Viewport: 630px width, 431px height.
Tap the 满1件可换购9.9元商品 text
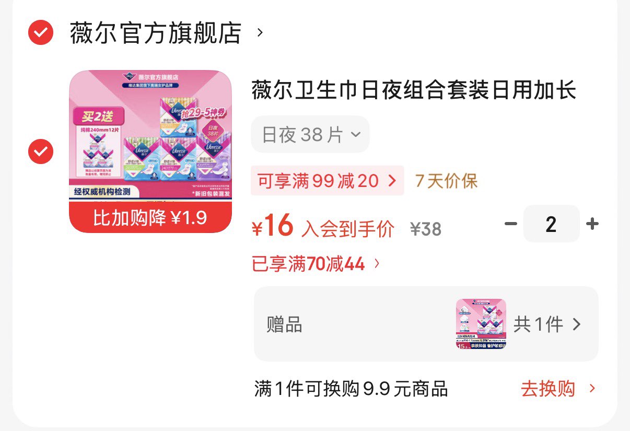[x=351, y=389]
